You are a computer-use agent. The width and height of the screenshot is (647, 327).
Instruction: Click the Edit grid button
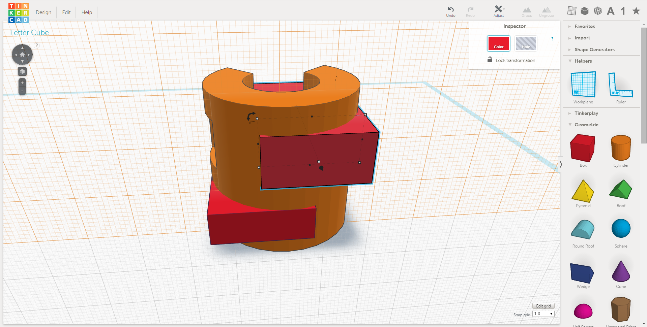pos(543,306)
